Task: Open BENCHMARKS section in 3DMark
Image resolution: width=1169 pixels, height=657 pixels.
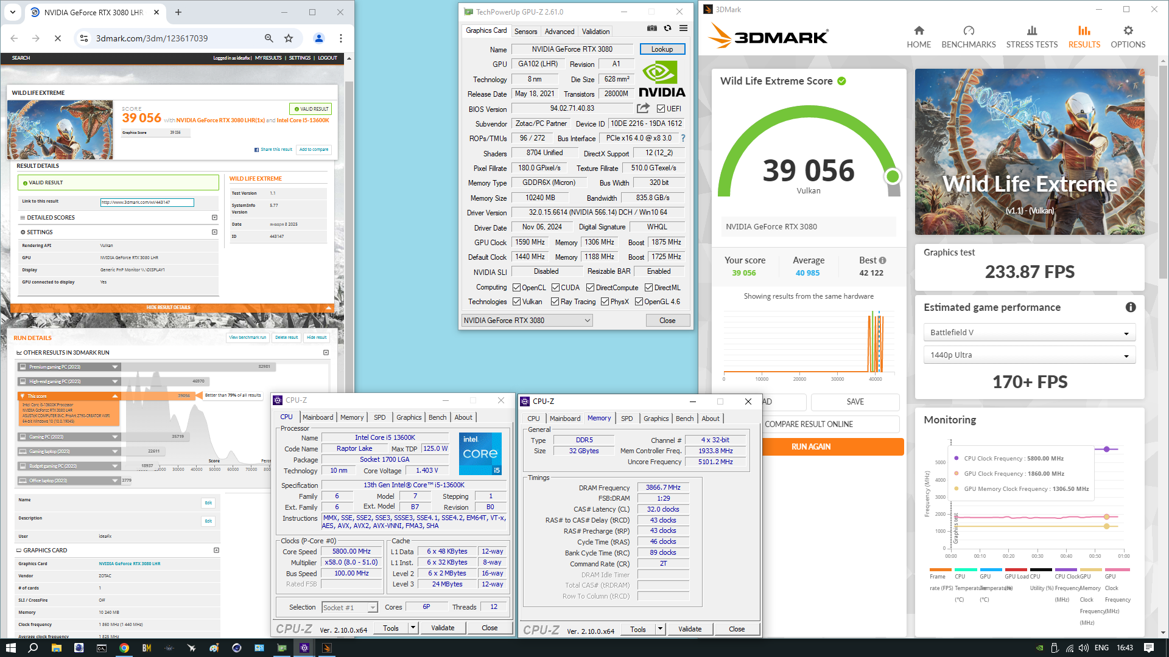Action: coord(969,36)
